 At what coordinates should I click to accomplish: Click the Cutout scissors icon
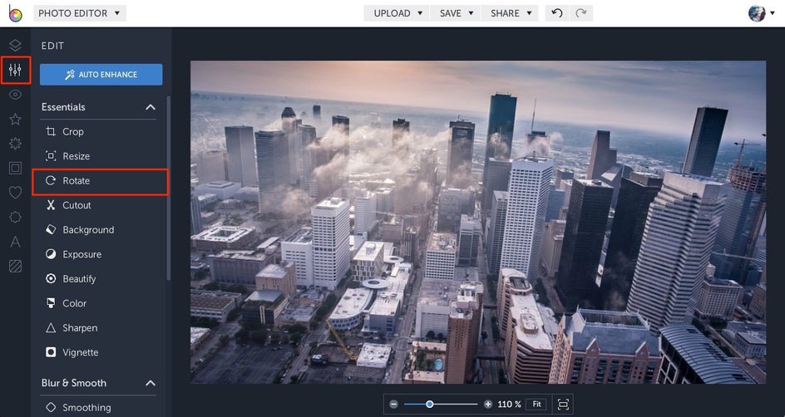51,205
